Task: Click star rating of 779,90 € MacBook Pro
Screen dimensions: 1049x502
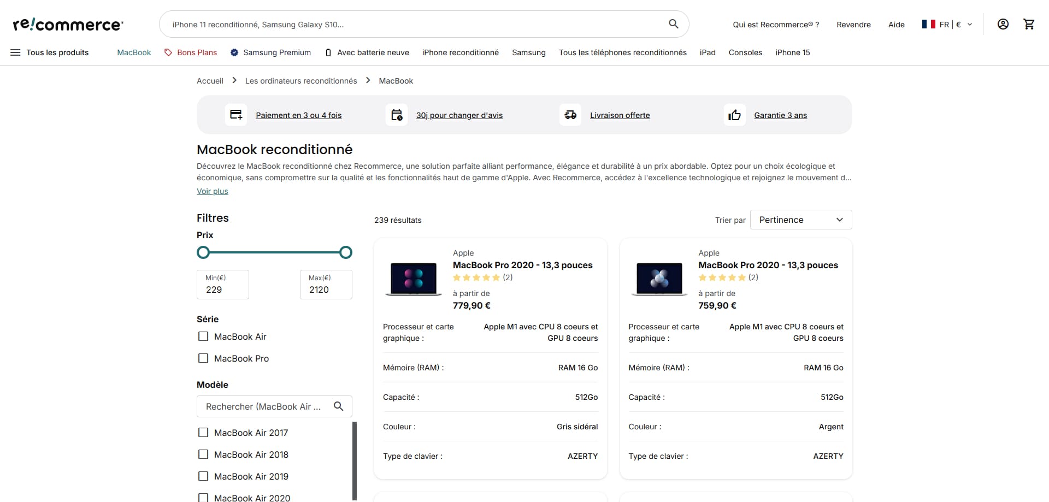Action: pyautogui.click(x=476, y=277)
